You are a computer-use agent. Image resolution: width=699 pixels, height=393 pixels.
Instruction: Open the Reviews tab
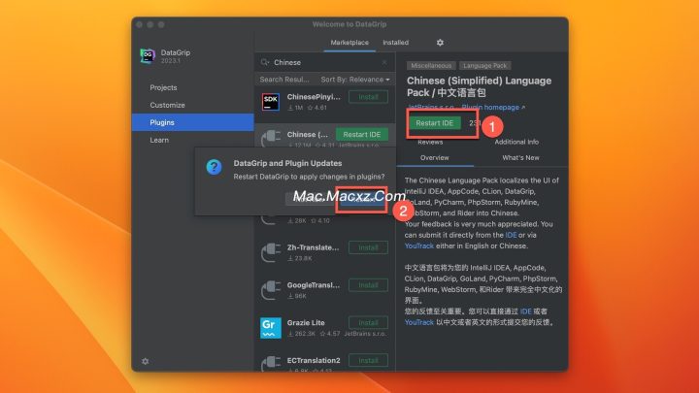pyautogui.click(x=430, y=142)
